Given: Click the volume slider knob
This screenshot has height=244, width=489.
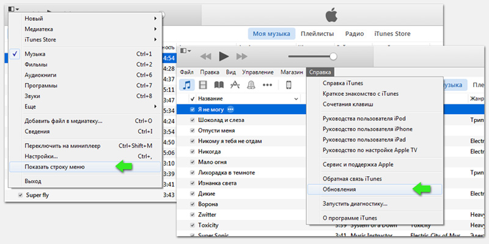Looking at the screenshot, I should (333, 56).
